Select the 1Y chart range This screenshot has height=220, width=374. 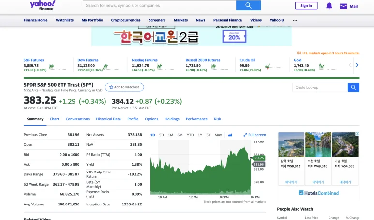pos(200,135)
